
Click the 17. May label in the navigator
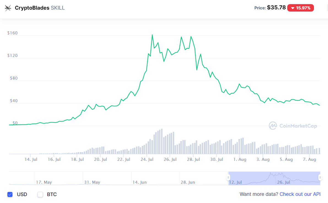tap(44, 182)
